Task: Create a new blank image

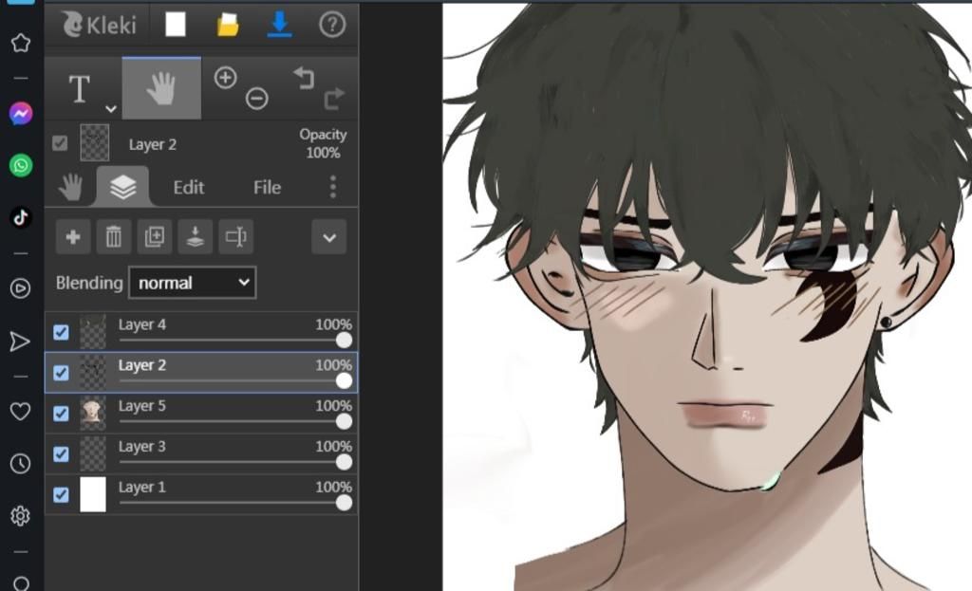Action: pos(176,25)
